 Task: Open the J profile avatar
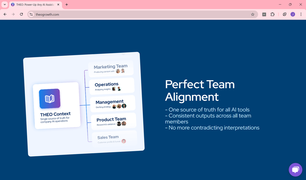pos(293,15)
